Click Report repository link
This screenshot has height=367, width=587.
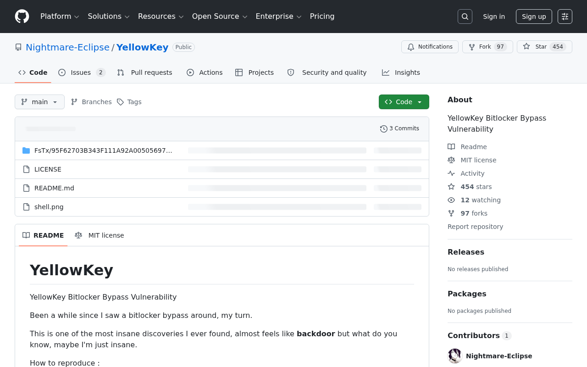click(475, 227)
